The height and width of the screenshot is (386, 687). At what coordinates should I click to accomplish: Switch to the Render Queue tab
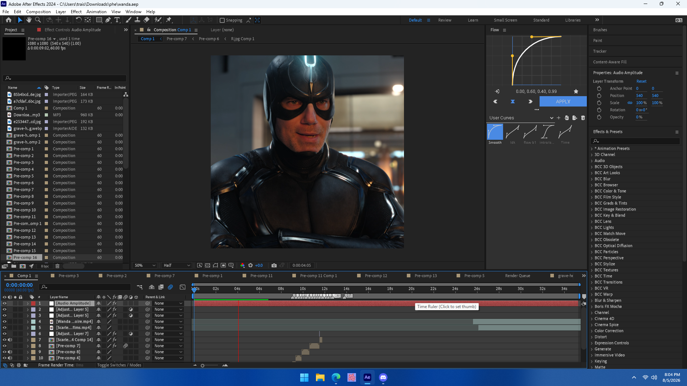tap(517, 276)
